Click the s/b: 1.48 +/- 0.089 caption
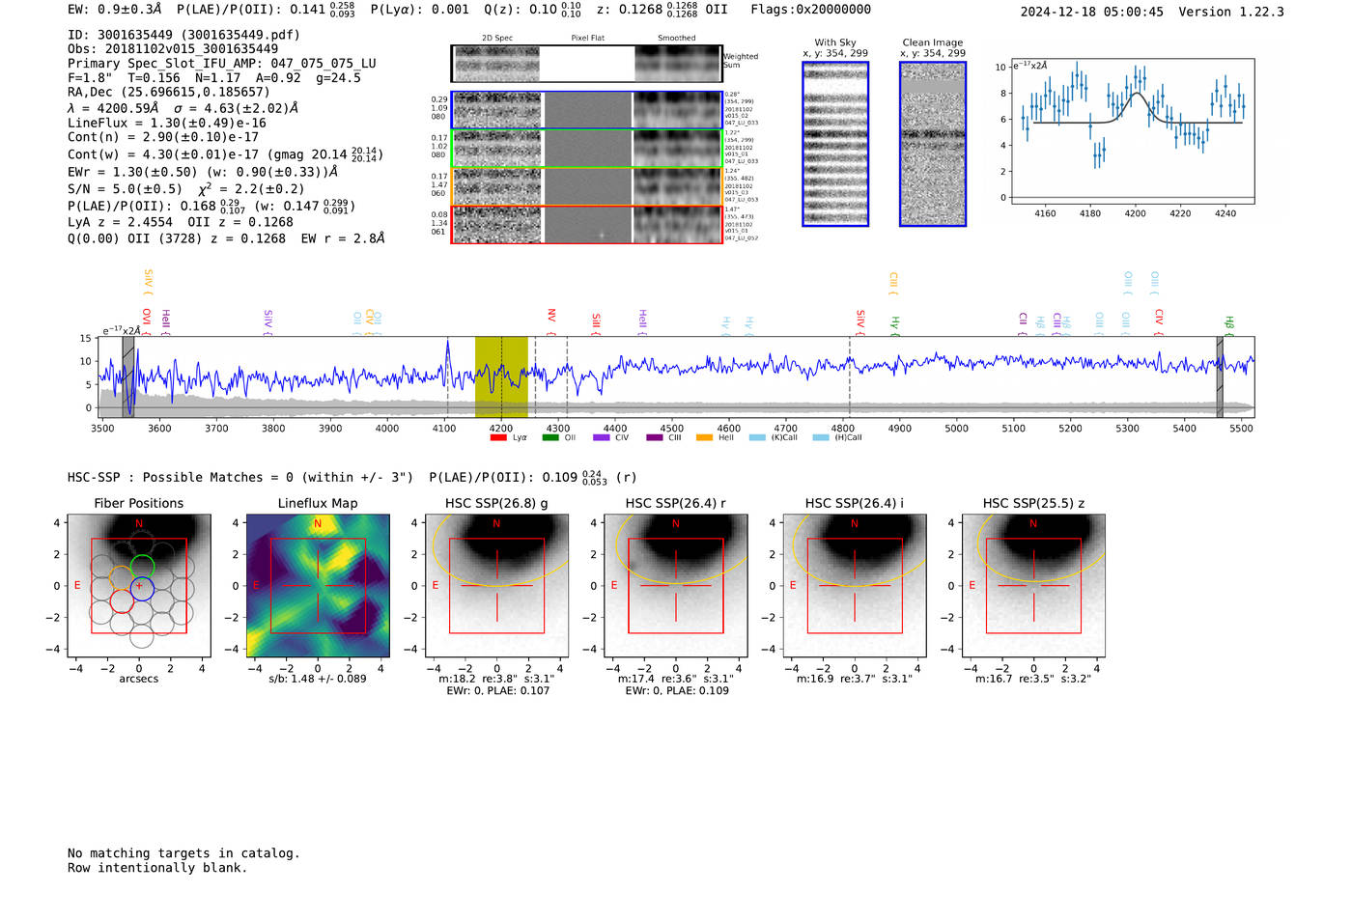The image size is (1352, 920). [x=318, y=679]
